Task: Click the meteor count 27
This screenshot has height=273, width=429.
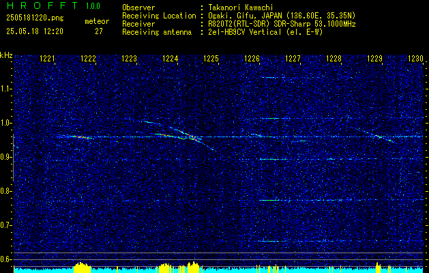Action: pyautogui.click(x=99, y=31)
